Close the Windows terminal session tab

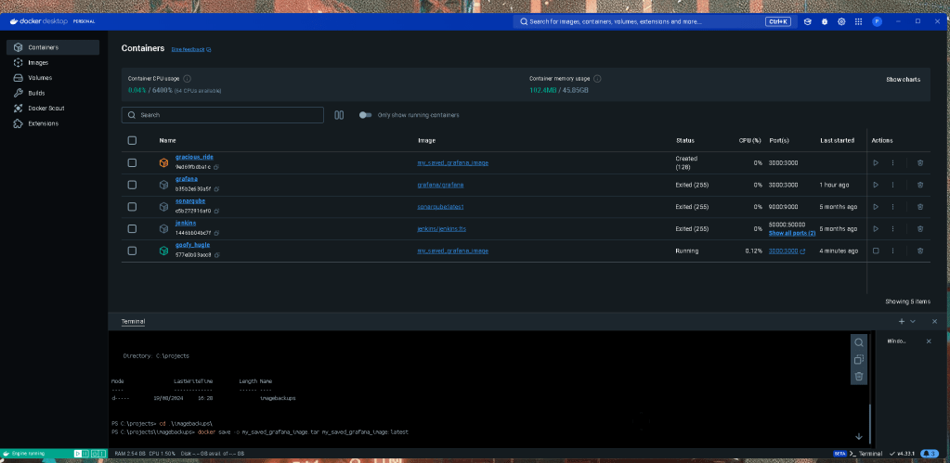[x=929, y=341]
